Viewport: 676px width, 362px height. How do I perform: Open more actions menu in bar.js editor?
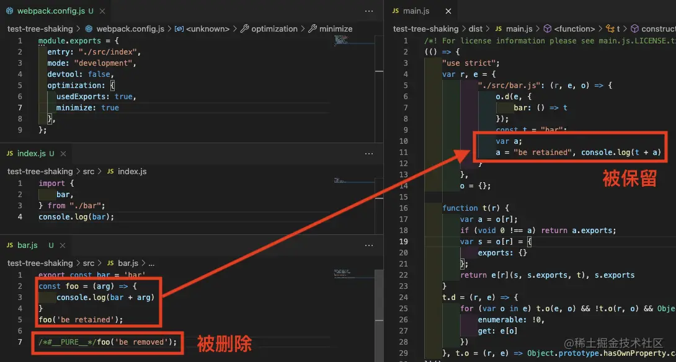point(369,245)
